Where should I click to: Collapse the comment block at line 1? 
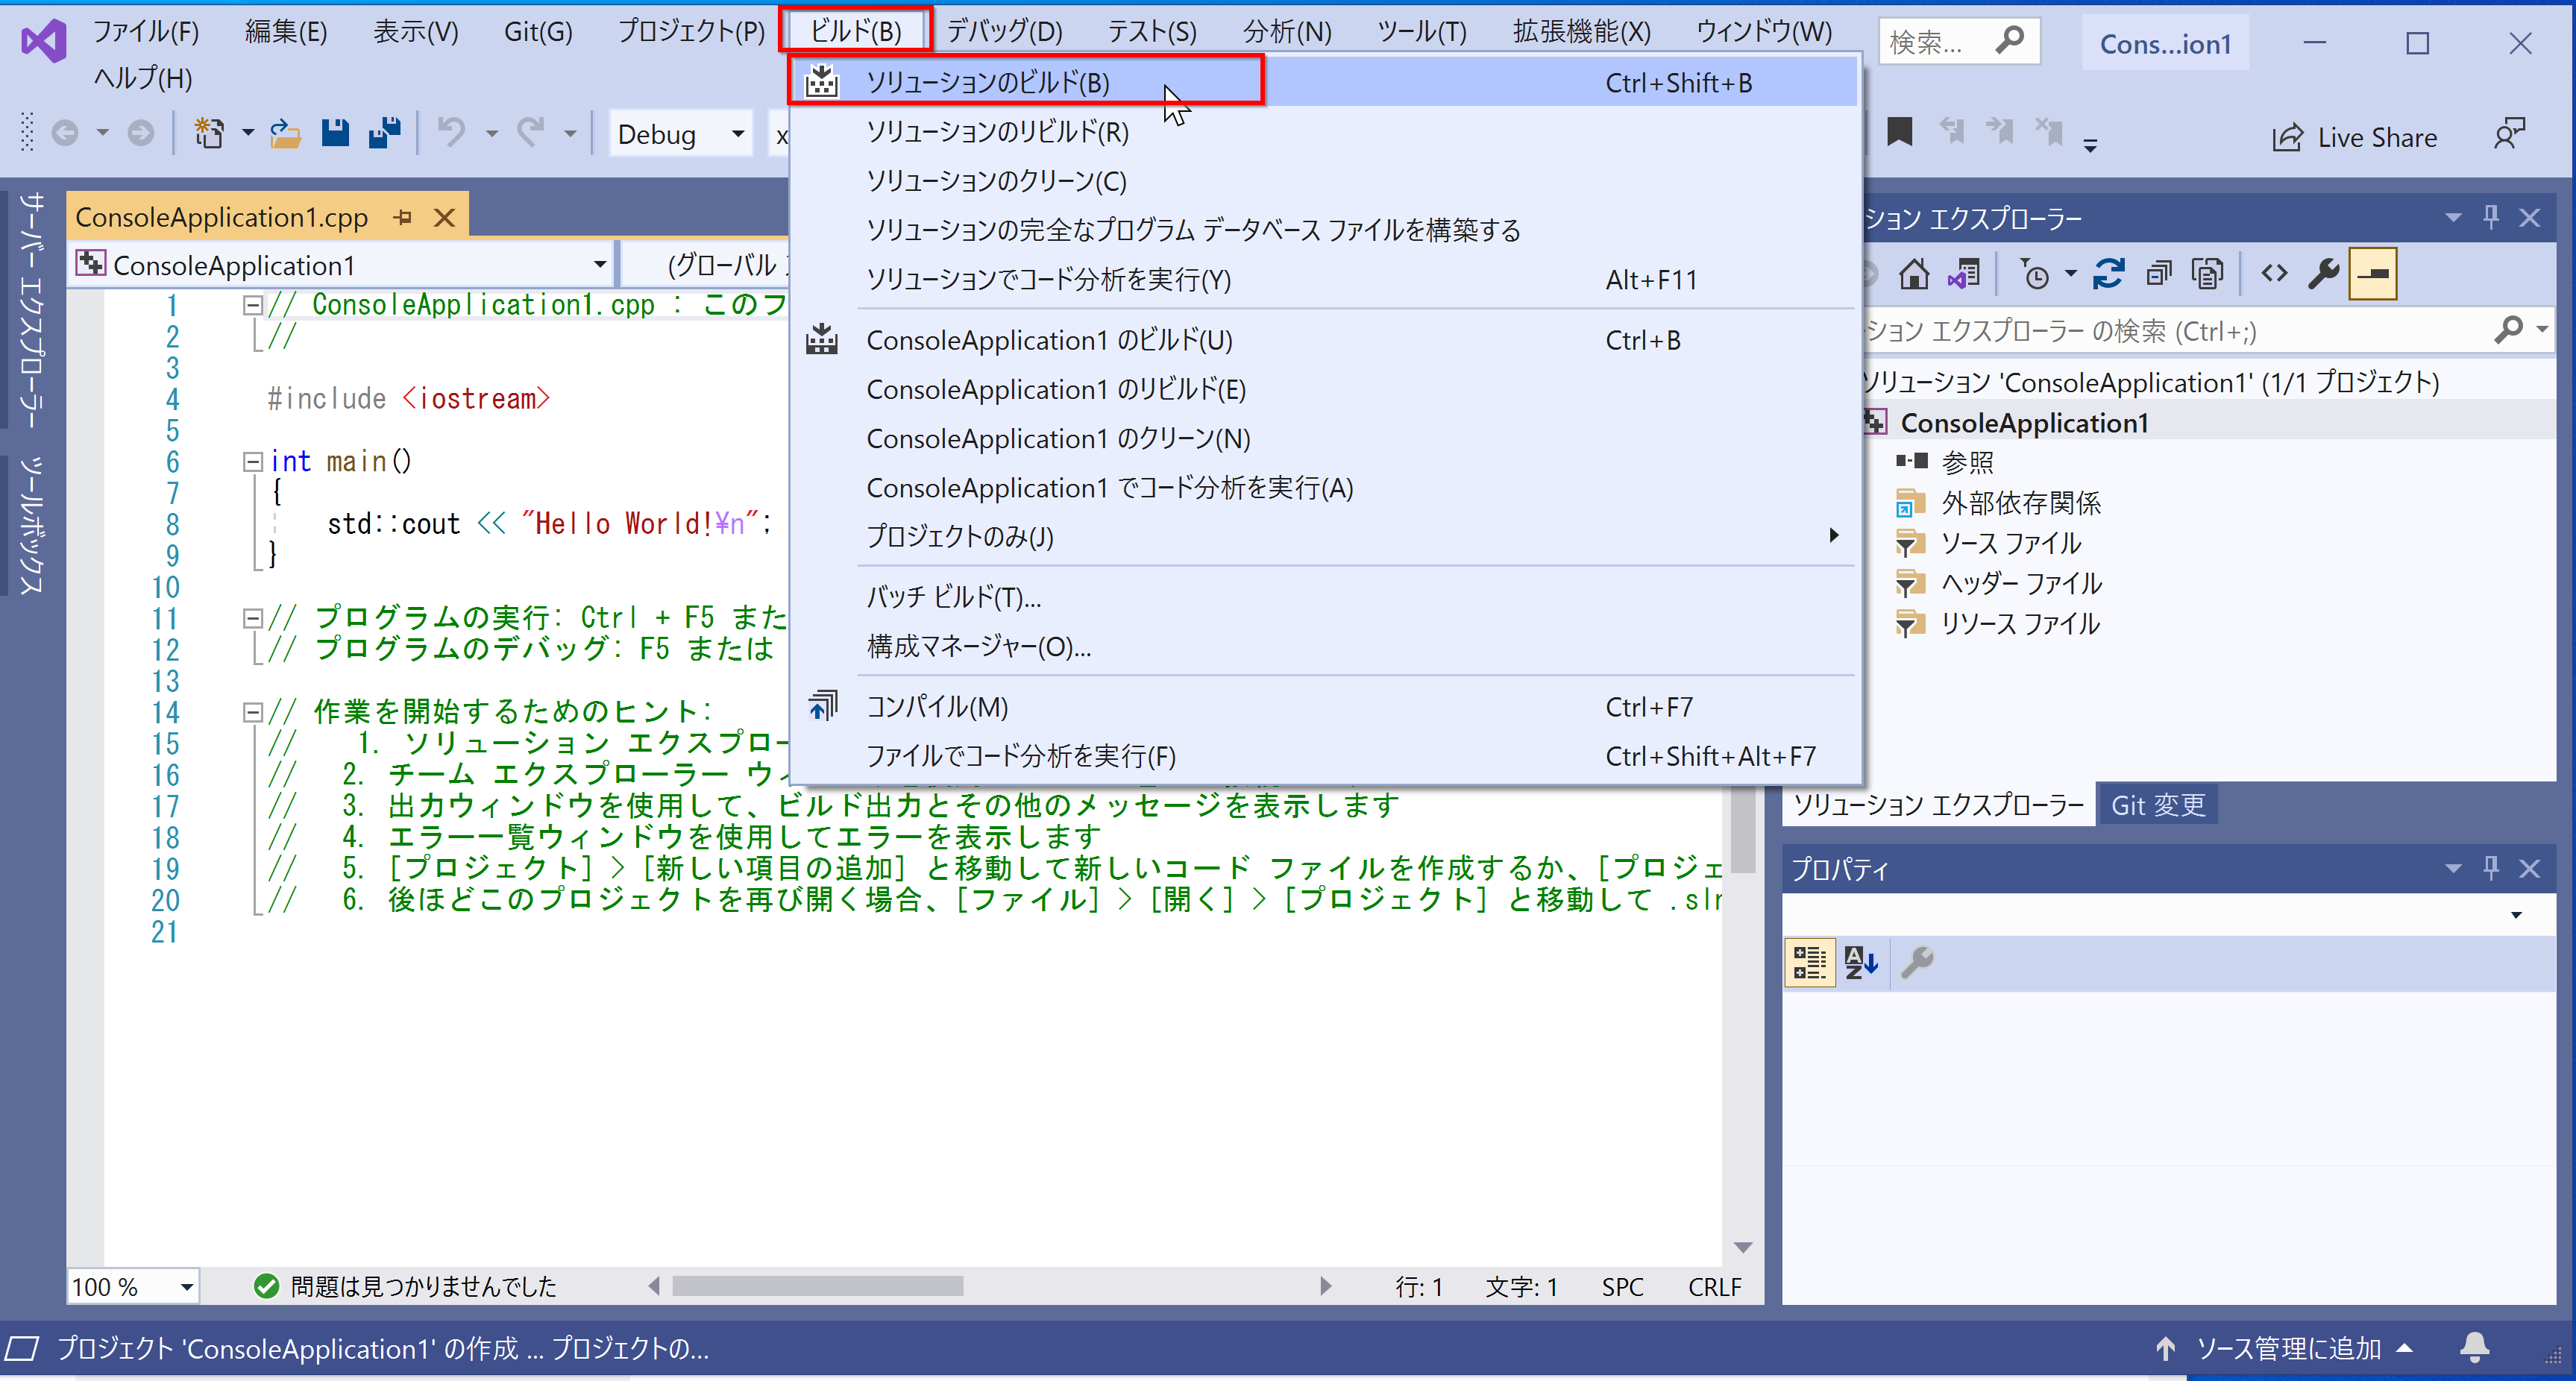coord(253,305)
